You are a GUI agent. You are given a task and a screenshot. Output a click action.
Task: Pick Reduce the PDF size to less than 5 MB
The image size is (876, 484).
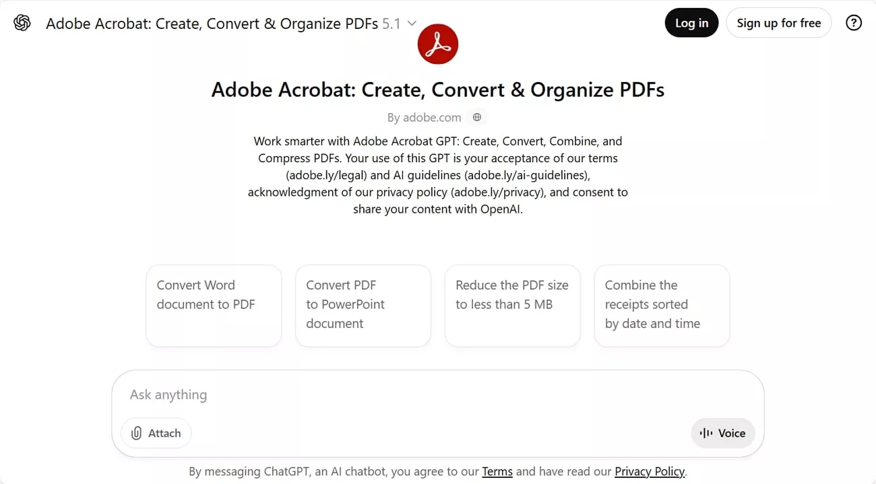(x=512, y=306)
